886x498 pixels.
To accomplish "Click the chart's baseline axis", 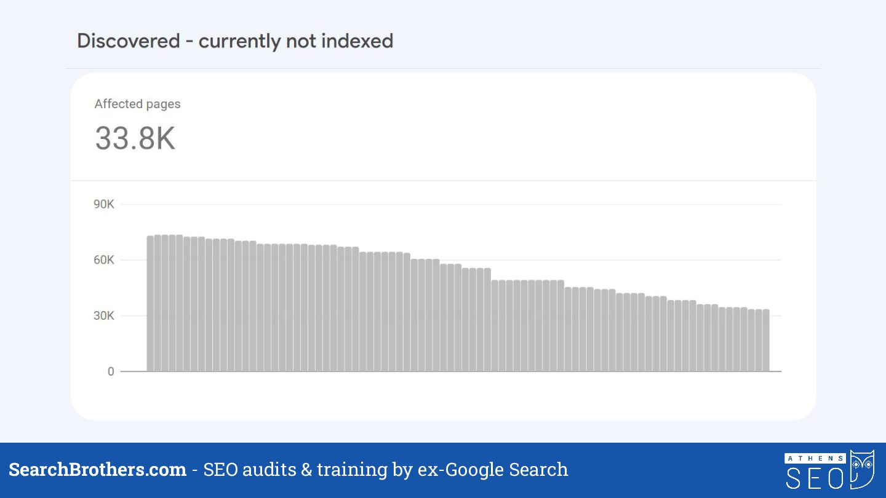I will coord(450,371).
